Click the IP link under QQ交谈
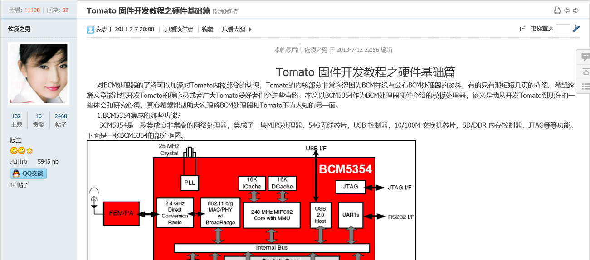Image resolution: width=590 pixels, height=260 pixels. point(13,185)
